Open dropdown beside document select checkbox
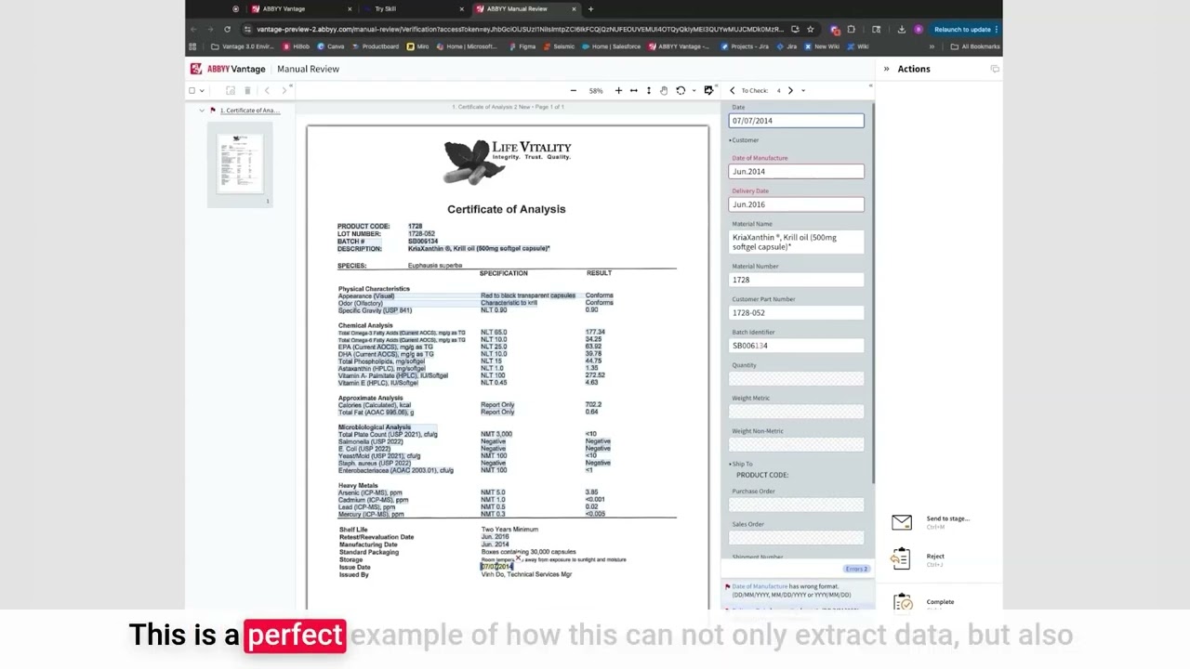This screenshot has height=669, width=1190. tap(204, 90)
